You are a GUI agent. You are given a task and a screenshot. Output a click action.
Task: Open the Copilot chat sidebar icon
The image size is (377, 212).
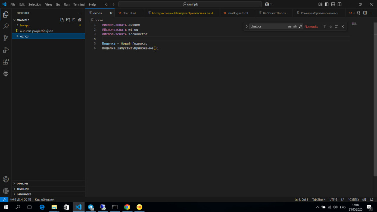6,74
